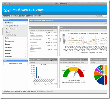
Task: Click the Returning Visits Ratio link
Action: point(36,36)
